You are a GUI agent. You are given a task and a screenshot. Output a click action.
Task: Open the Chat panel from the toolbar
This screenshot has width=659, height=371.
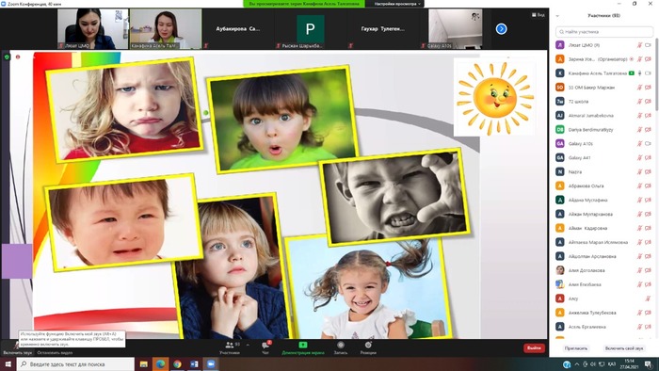(265, 347)
